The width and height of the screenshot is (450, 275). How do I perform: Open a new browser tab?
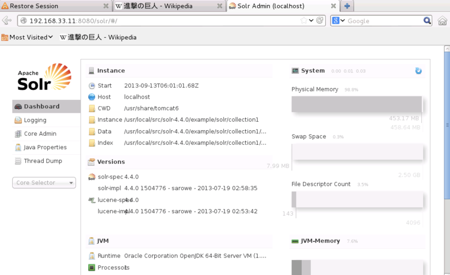[347, 6]
